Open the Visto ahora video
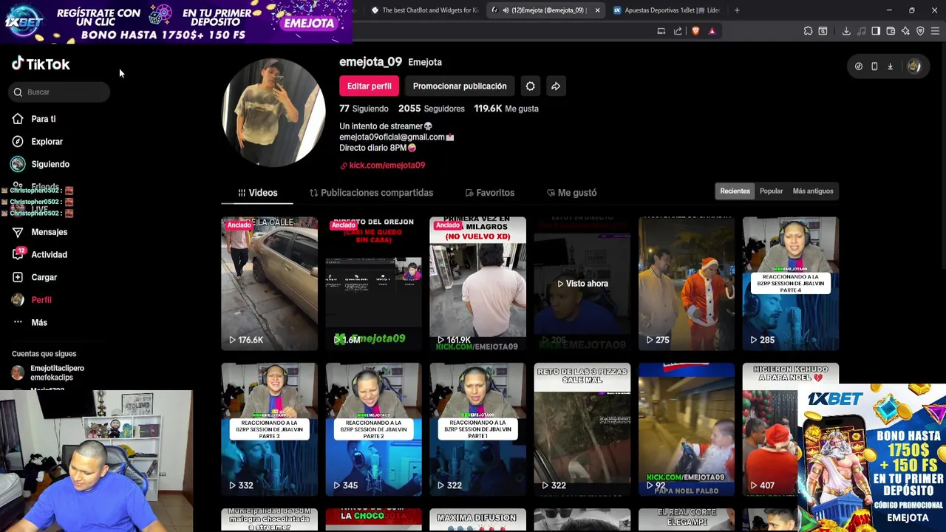 click(x=582, y=283)
